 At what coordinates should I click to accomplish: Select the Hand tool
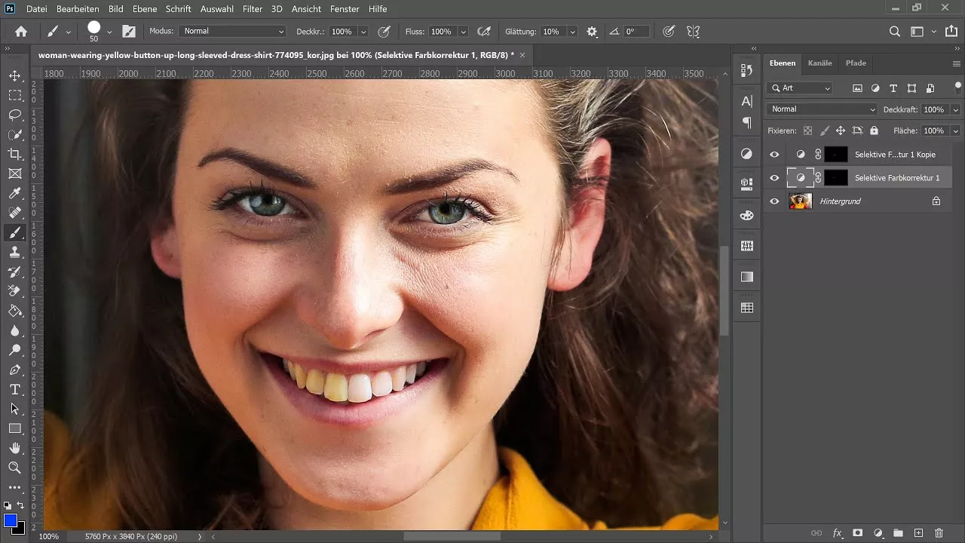click(x=15, y=448)
